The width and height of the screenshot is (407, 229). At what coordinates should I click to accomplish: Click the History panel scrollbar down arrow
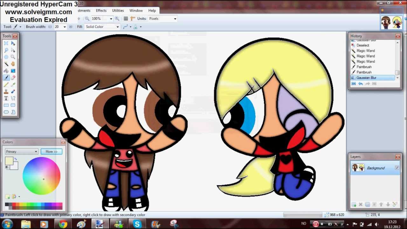397,78
